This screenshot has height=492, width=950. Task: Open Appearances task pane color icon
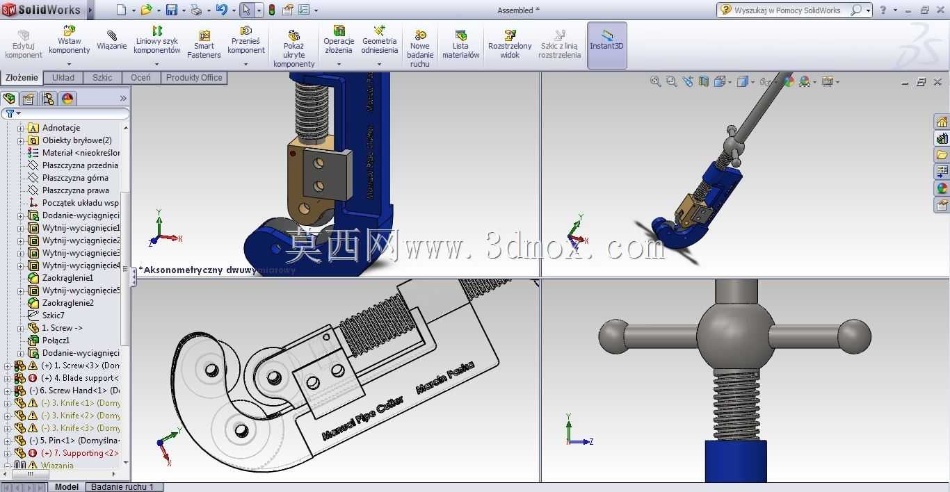tap(942, 188)
